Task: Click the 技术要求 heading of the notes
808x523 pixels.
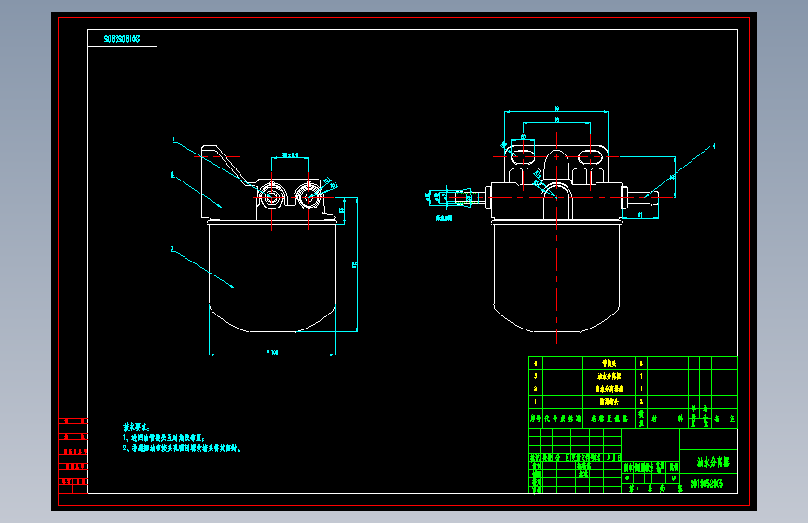Action: 136,427
